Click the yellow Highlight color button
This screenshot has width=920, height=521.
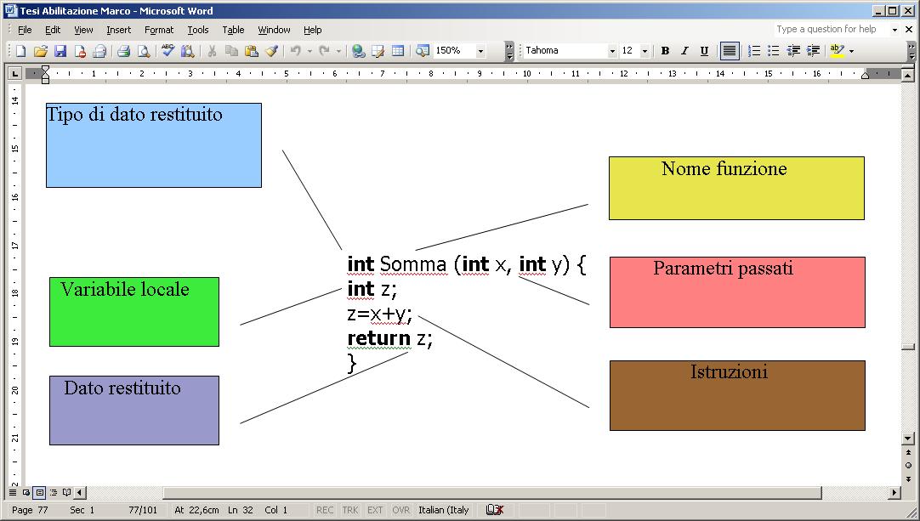(838, 51)
